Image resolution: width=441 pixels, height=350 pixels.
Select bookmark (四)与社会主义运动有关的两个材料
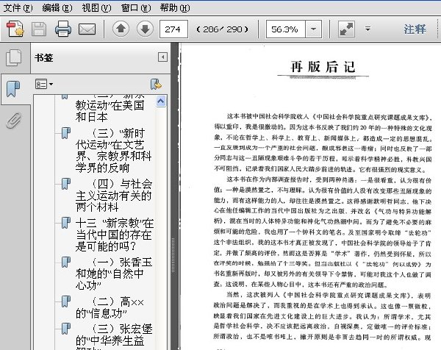pyautogui.click(x=114, y=196)
